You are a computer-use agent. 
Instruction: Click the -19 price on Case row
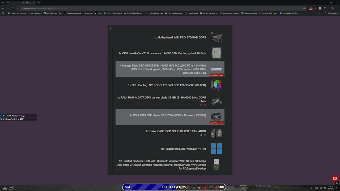click(203, 135)
